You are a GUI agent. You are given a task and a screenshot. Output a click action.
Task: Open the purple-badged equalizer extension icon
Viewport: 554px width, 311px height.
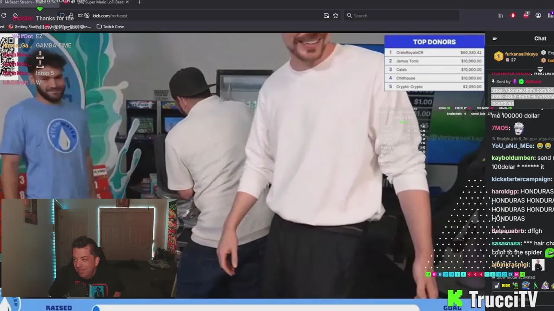pos(551,16)
